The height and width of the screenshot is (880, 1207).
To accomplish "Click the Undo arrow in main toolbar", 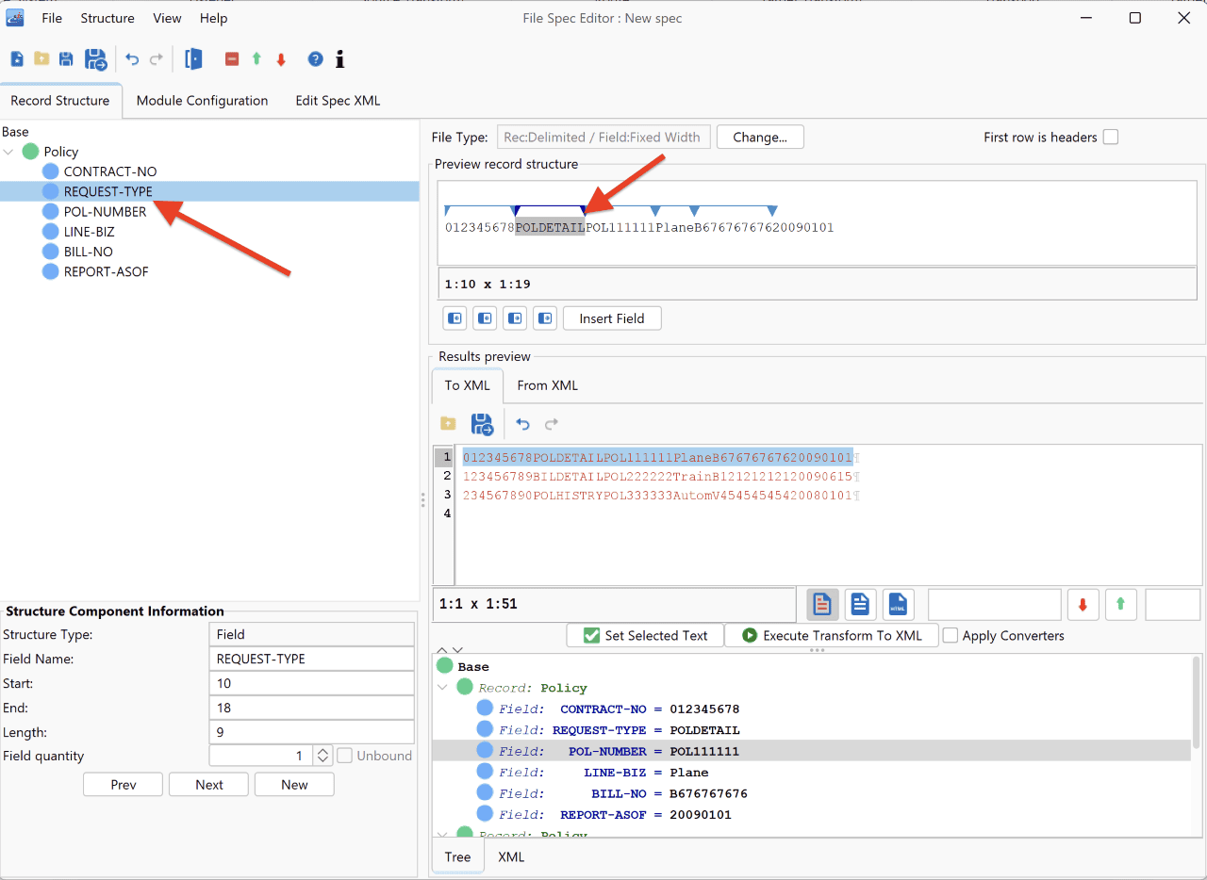I will click(x=132, y=59).
